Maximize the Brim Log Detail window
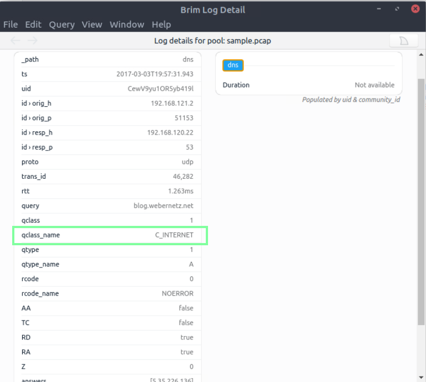The width and height of the screenshot is (426, 382). coord(397,9)
